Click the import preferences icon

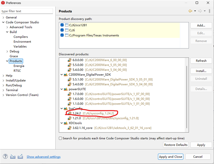click(13, 156)
